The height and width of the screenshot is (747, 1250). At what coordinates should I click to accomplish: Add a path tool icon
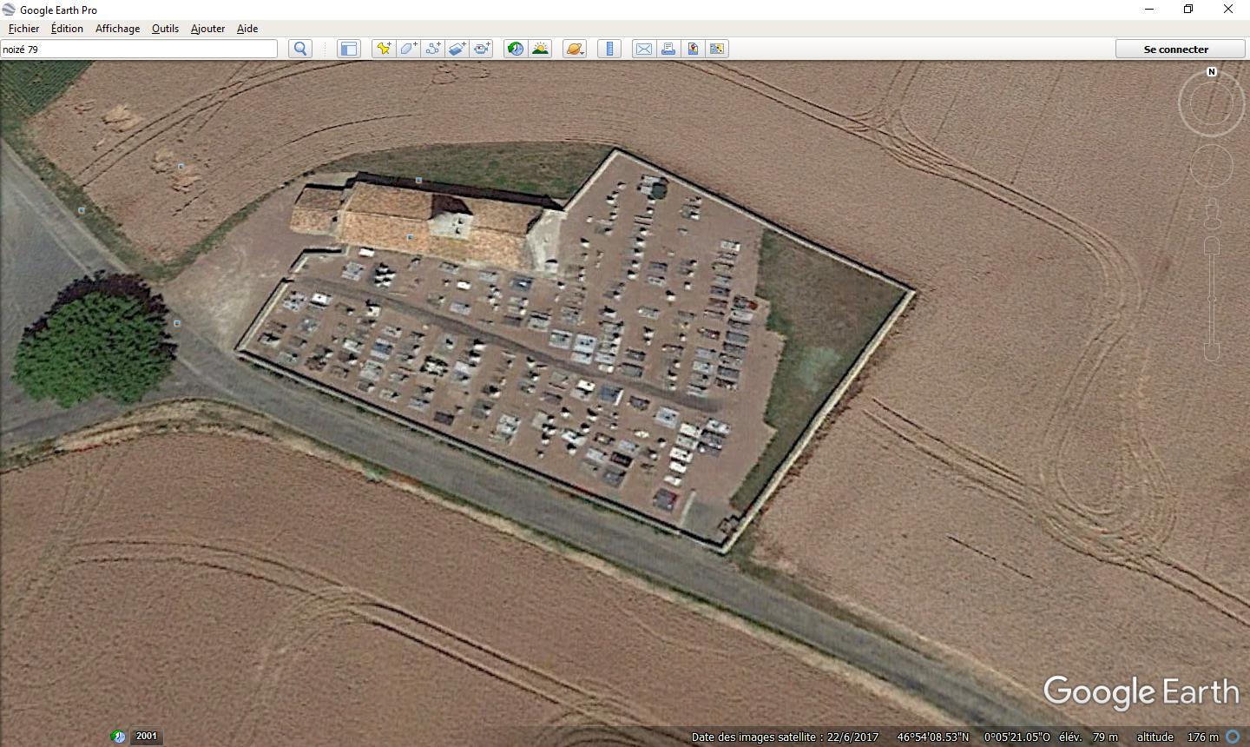432,49
